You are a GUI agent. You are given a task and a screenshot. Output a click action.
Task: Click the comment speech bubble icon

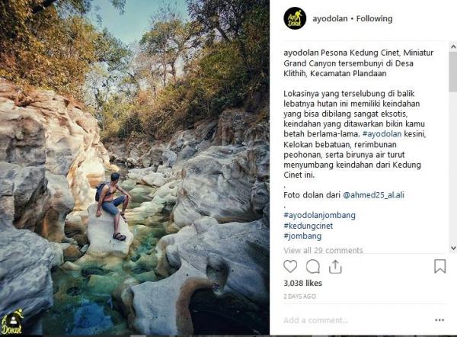point(312,266)
